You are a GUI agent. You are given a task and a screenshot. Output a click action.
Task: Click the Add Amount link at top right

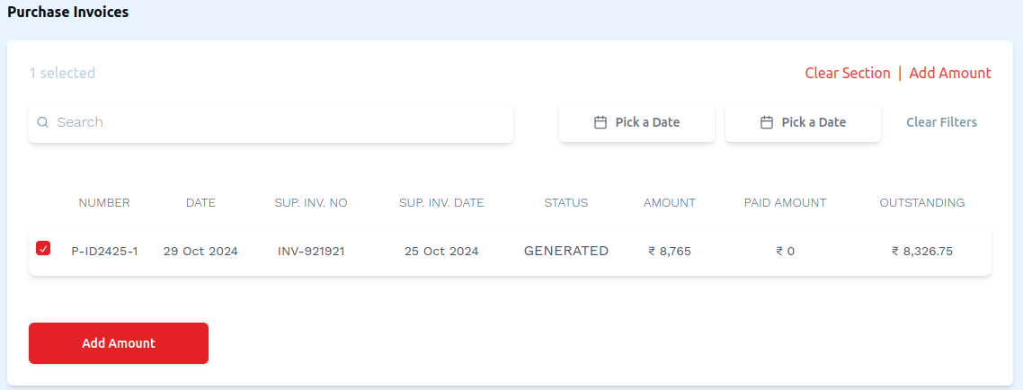[x=950, y=73]
